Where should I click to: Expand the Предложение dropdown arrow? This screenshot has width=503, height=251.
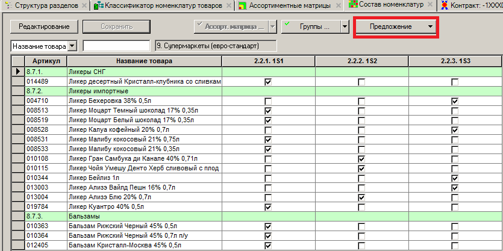(430, 26)
